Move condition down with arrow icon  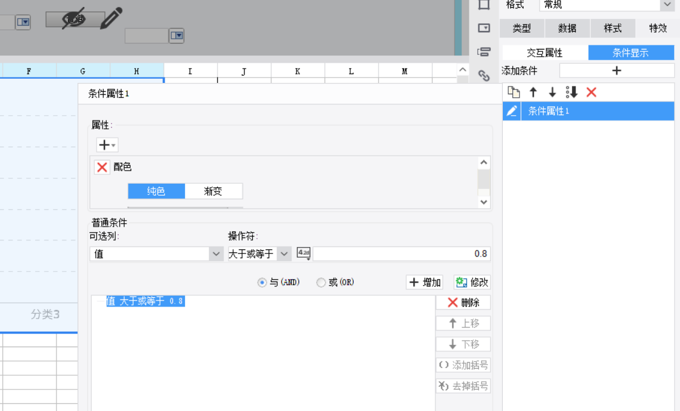point(552,92)
